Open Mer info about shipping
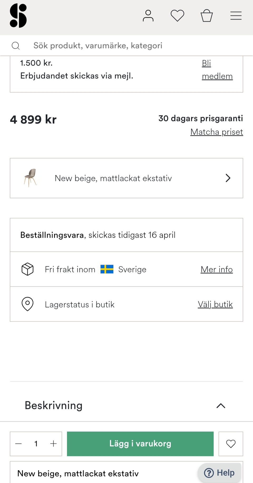This screenshot has height=483, width=253. tap(216, 270)
